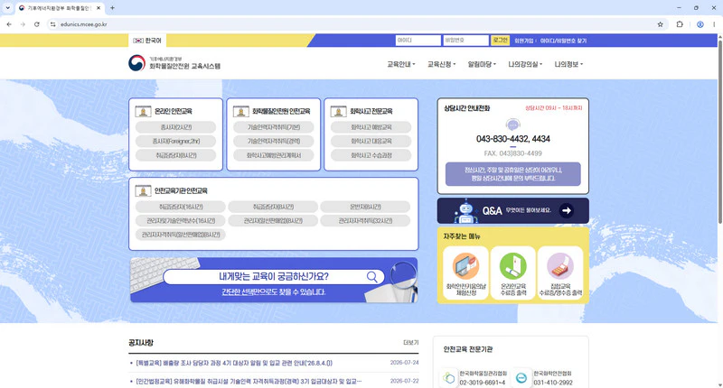Click the 한국화학안전협회 logo icon
This screenshot has height=388, width=723.
(x=521, y=378)
